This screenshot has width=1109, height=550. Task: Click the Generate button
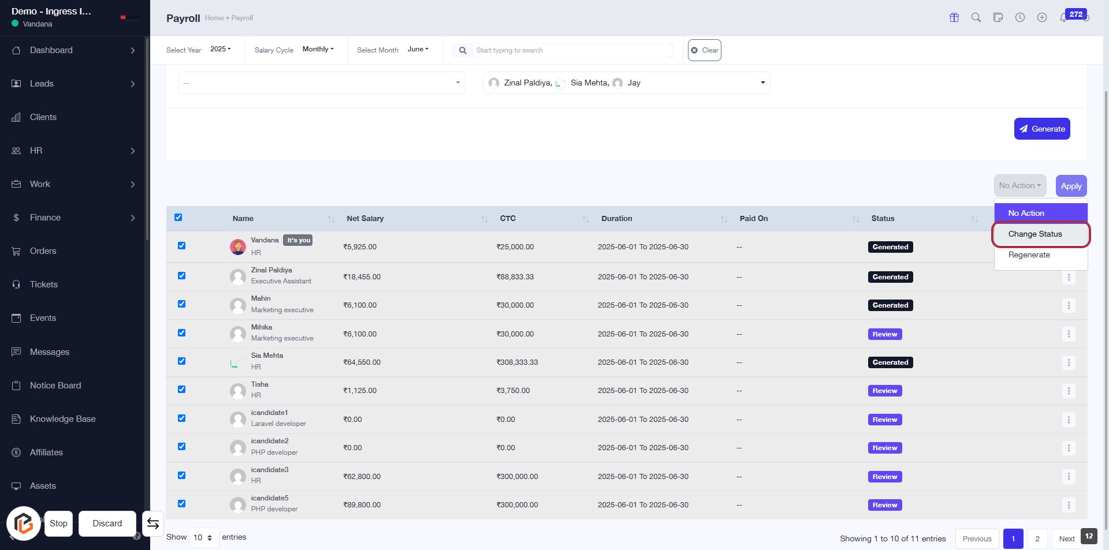tap(1041, 129)
